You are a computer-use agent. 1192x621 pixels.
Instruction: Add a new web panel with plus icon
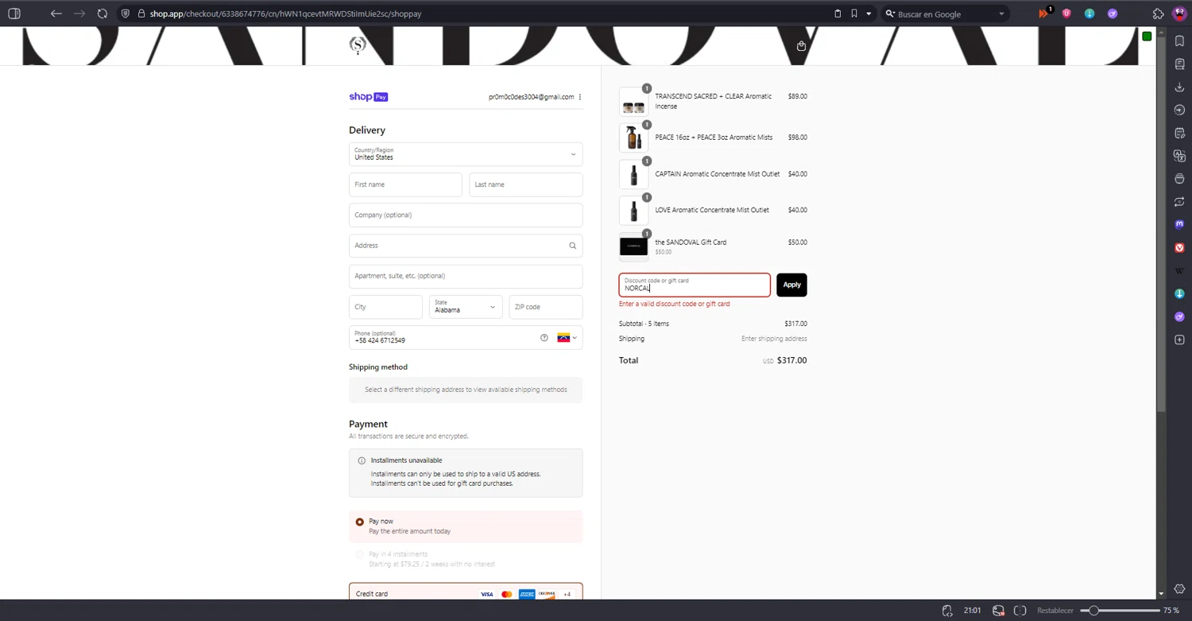coord(1179,340)
